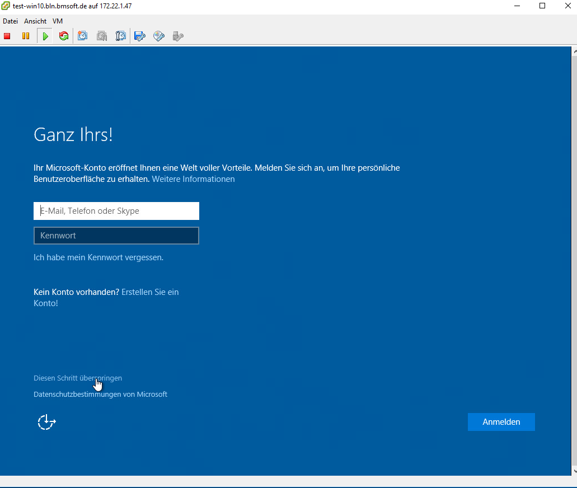
Task: Open the Snapshot Manager wrench-clock icon
Action: click(121, 36)
